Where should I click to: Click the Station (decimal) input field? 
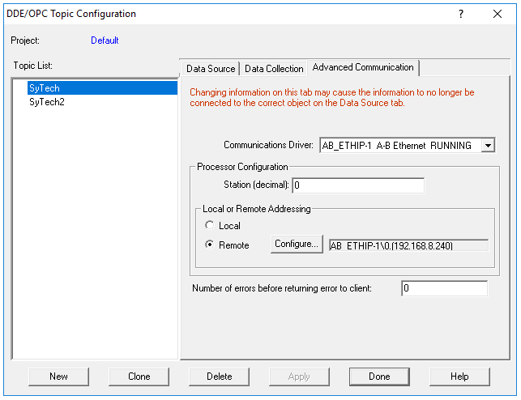(x=358, y=185)
